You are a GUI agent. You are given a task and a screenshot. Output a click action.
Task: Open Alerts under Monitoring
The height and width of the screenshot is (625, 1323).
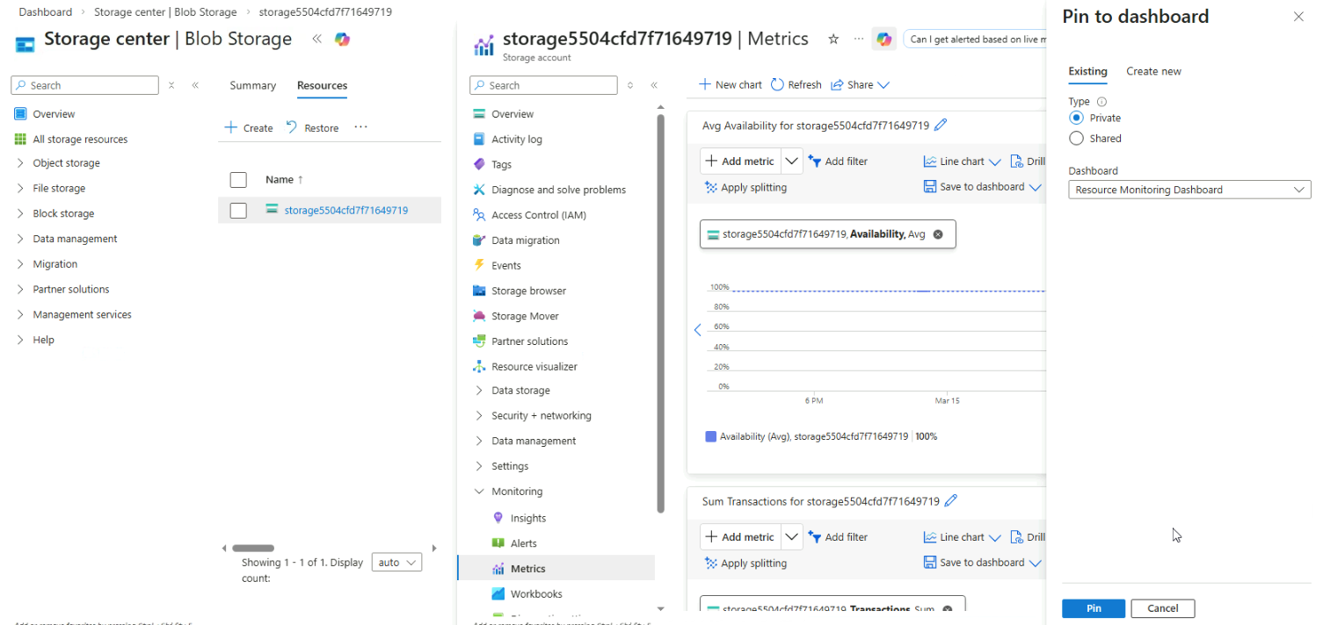click(x=523, y=543)
